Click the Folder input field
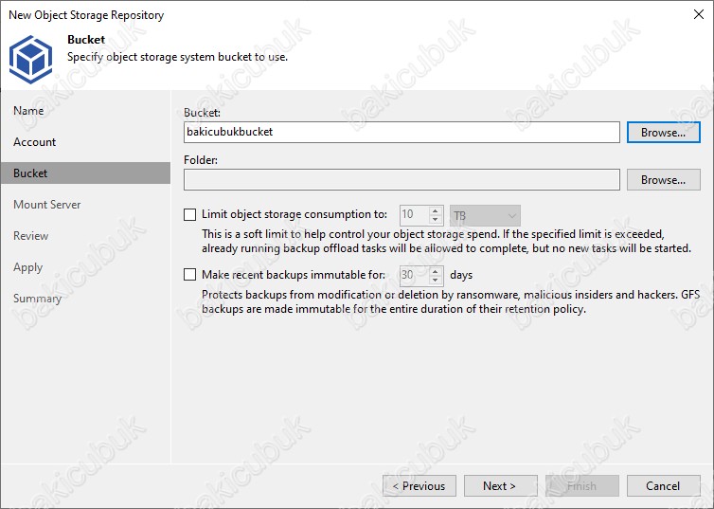 coord(402,180)
